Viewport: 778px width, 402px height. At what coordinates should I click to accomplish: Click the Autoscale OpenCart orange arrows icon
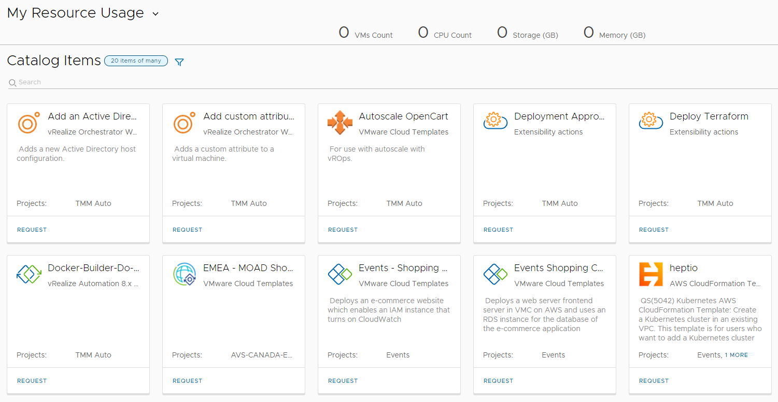340,123
